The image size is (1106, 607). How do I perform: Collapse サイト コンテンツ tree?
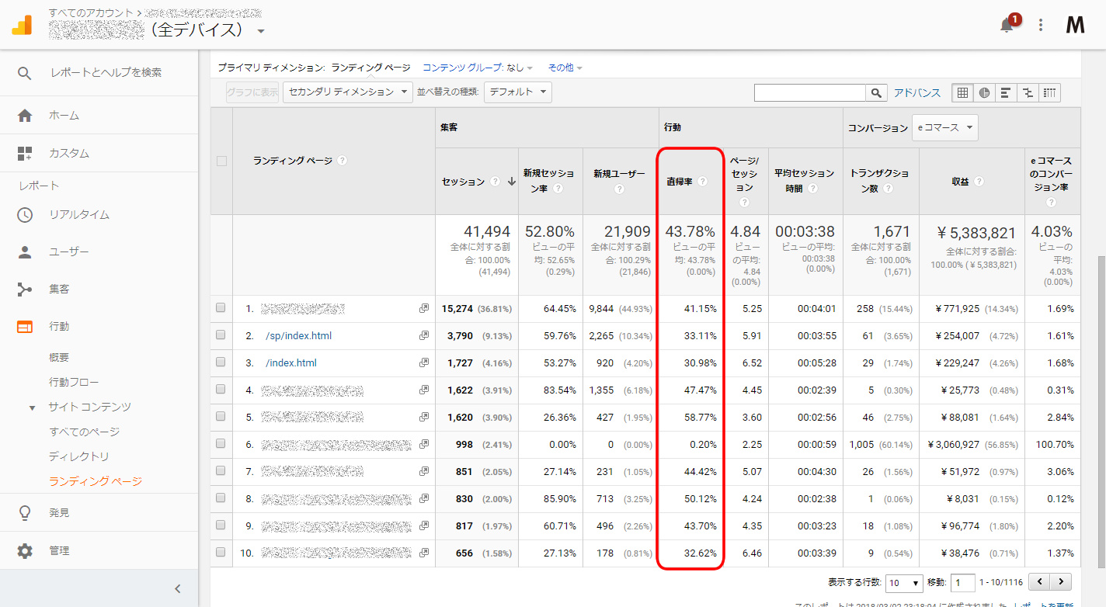tap(33, 408)
